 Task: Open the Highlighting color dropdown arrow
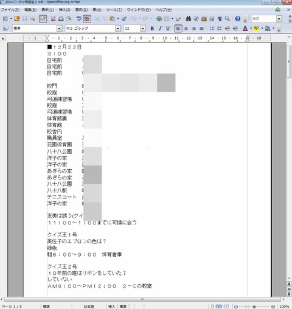coord(262,29)
